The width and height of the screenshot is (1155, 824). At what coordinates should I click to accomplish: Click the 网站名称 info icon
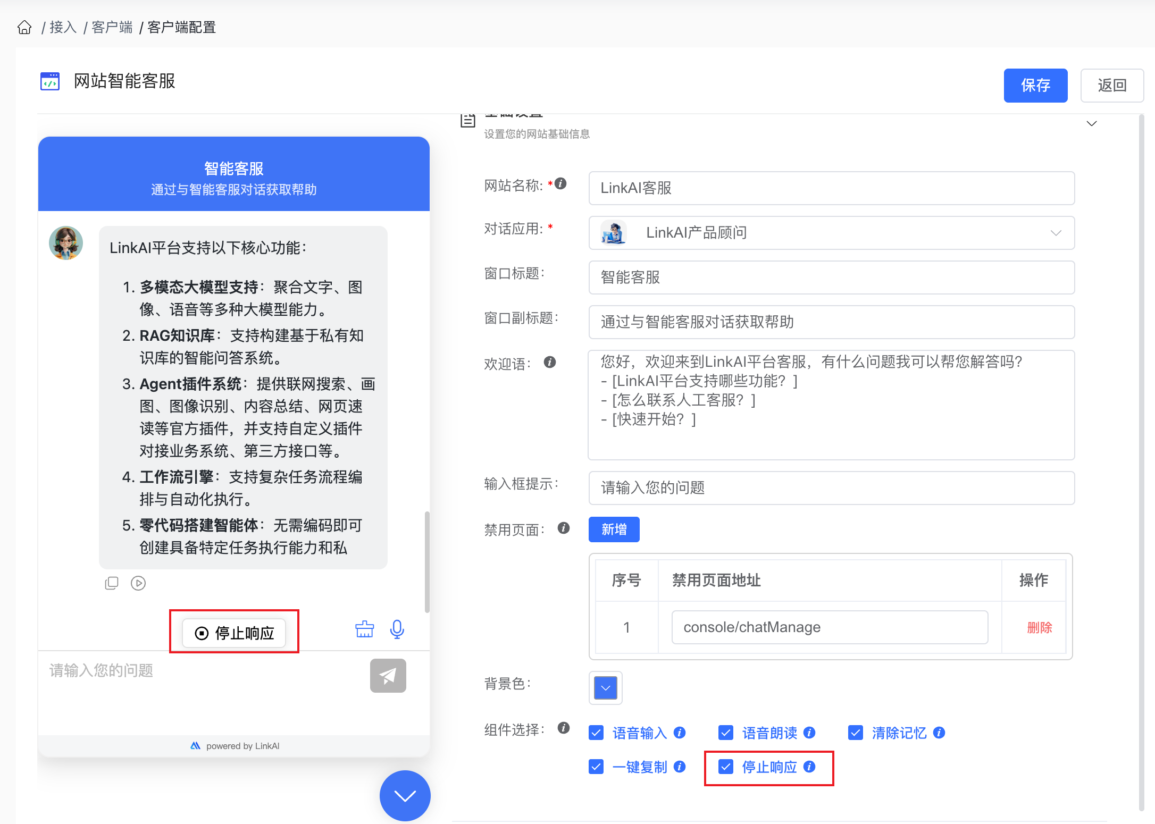tap(560, 183)
